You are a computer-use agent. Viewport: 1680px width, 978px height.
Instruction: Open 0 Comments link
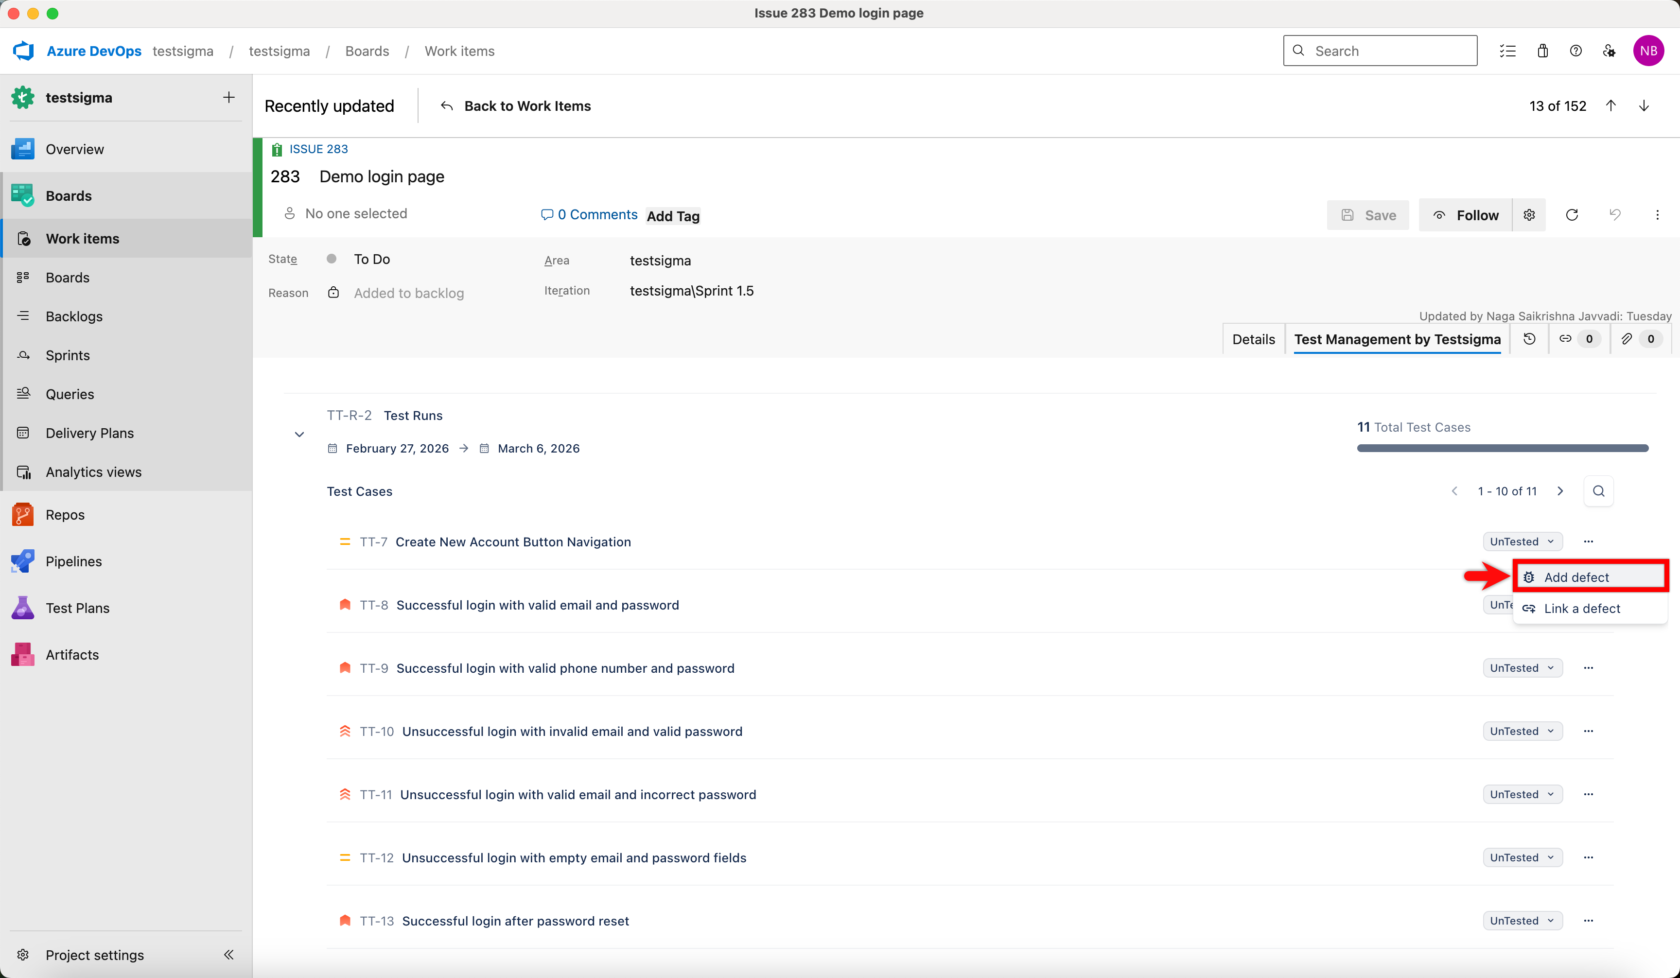pos(589,215)
